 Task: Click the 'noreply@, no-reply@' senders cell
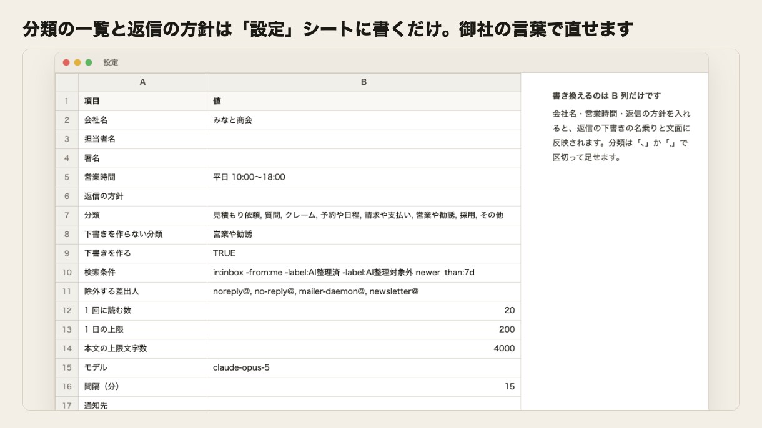(x=364, y=291)
